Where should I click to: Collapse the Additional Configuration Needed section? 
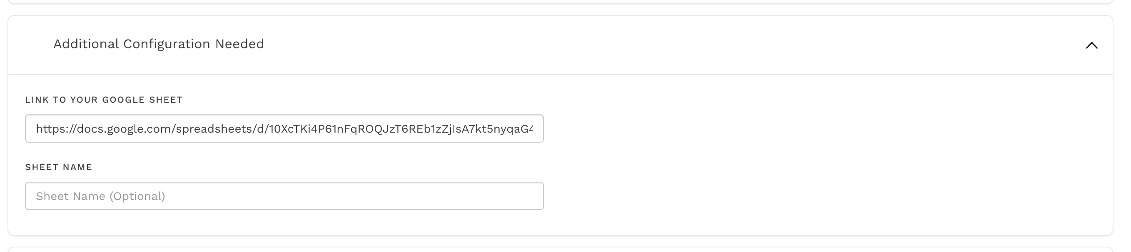(1091, 45)
